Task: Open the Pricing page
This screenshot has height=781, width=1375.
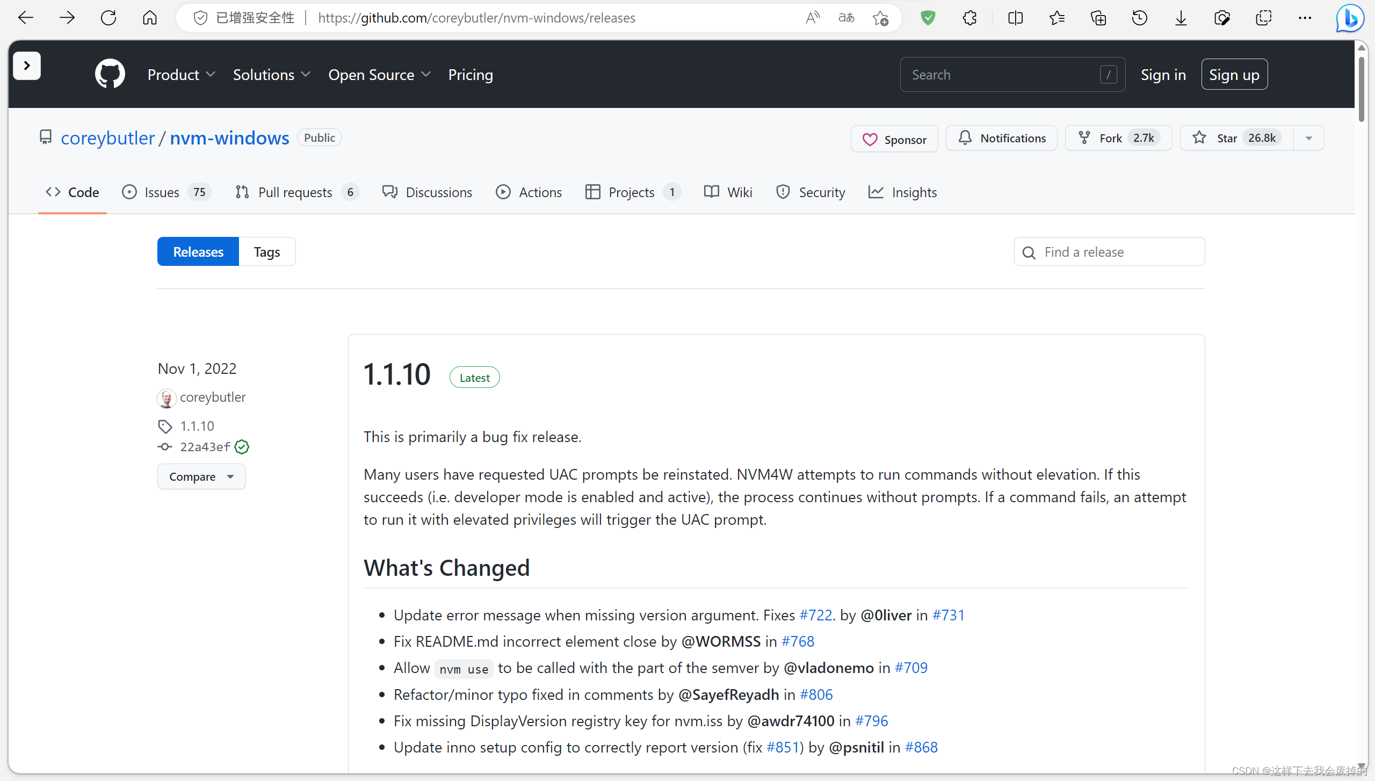Action: point(471,75)
